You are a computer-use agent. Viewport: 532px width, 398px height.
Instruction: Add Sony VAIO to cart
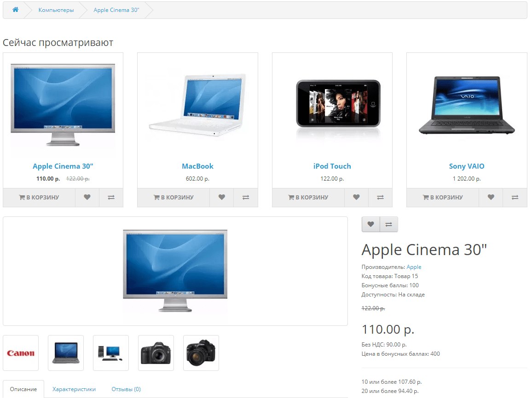coord(443,197)
